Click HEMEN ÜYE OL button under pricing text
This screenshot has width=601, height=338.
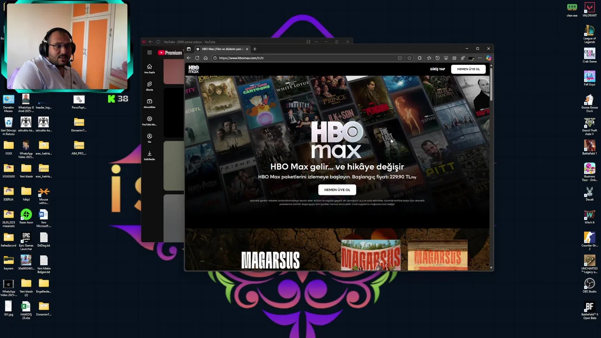tap(337, 190)
